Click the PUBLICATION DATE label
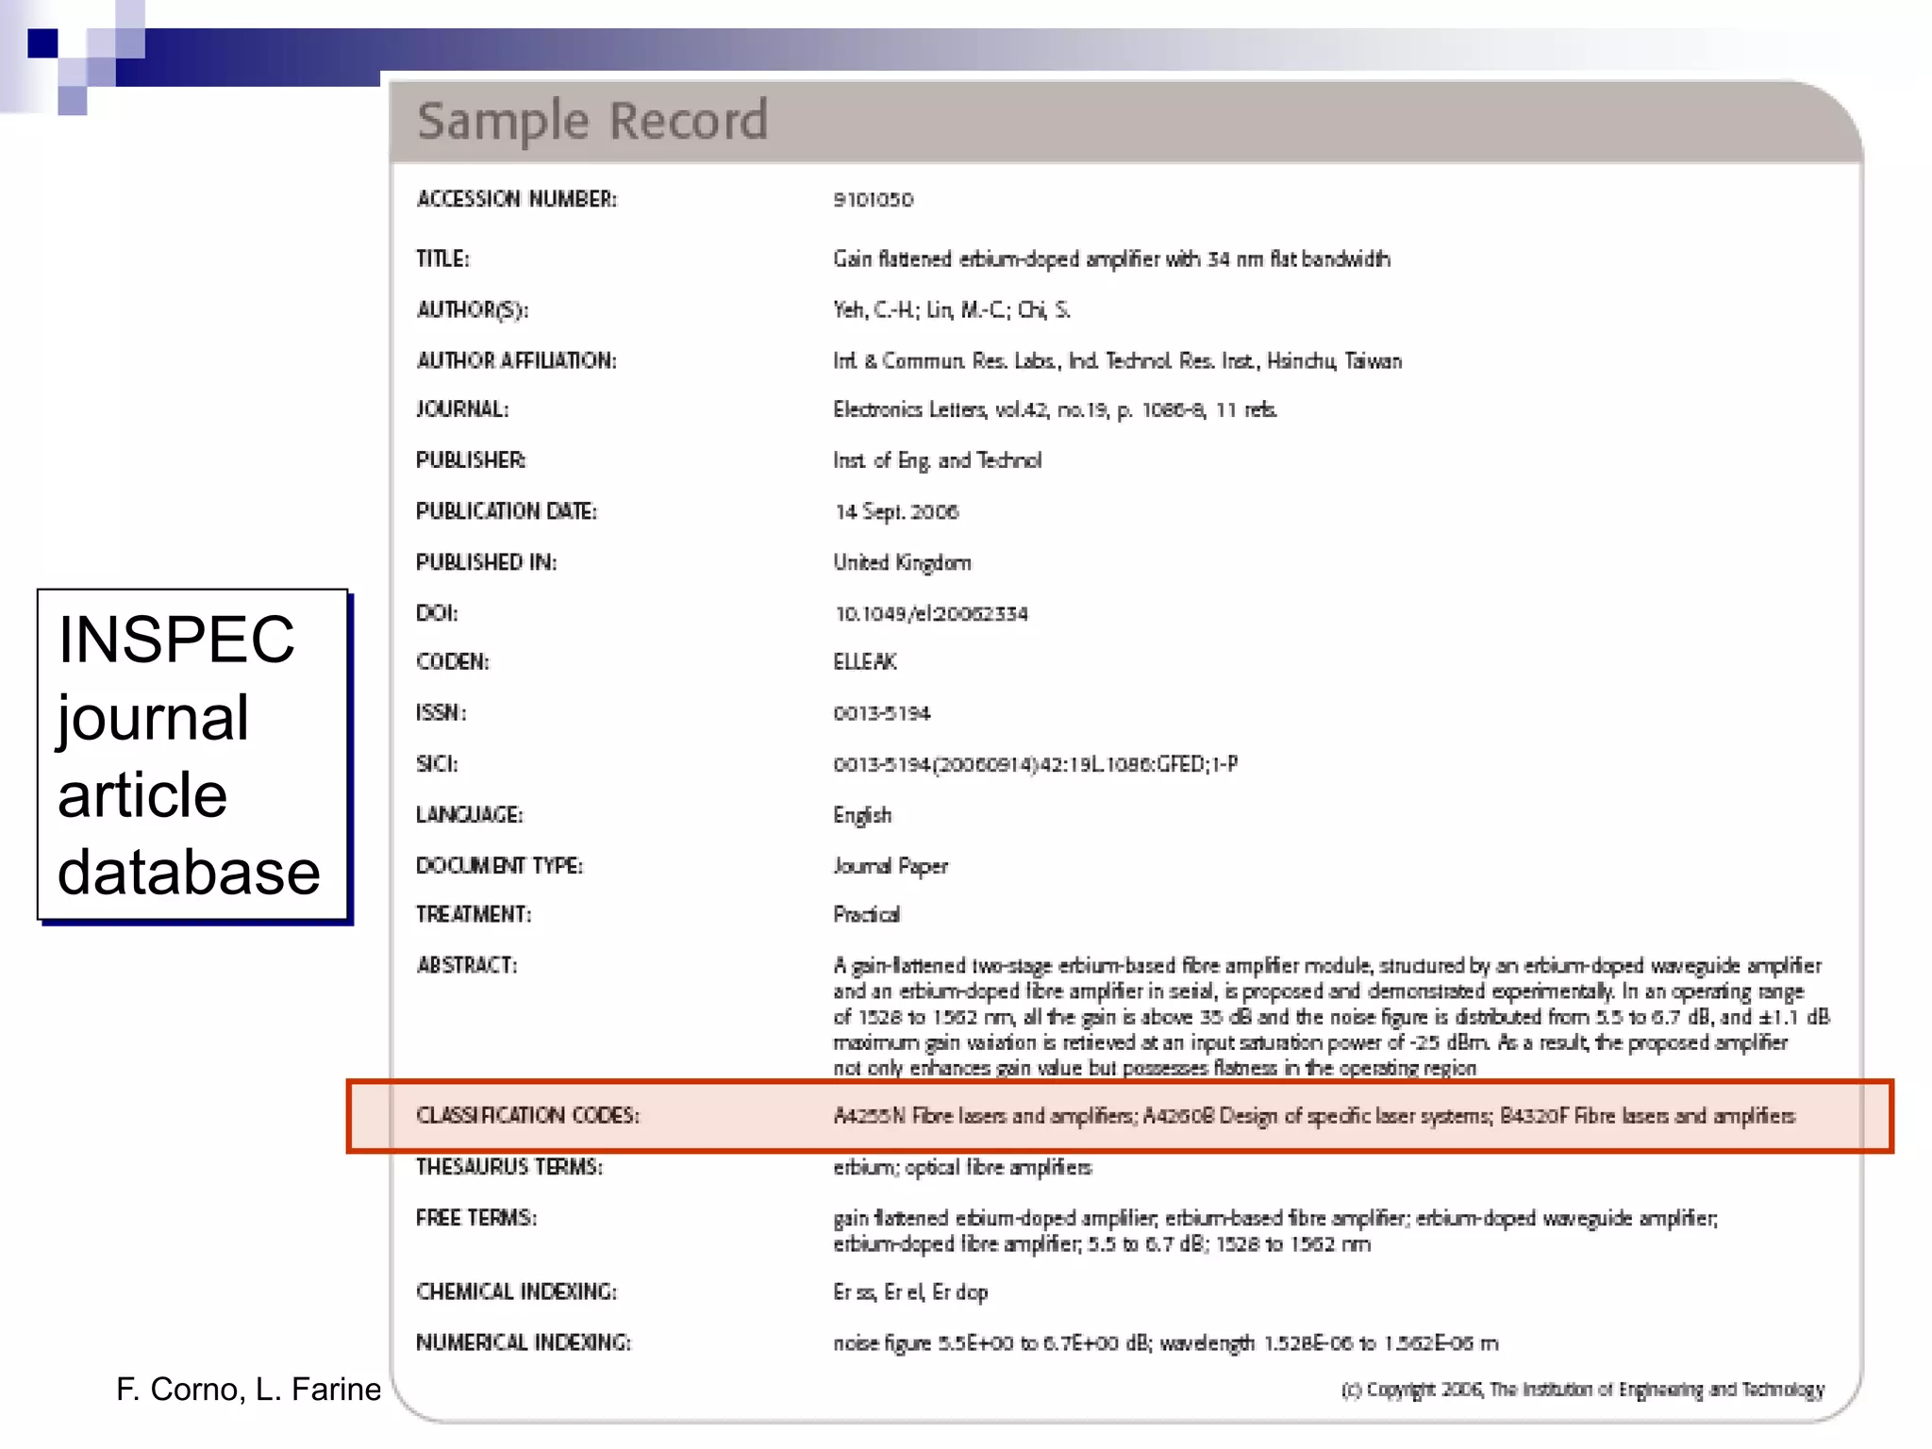Screen dimensions: 1932x1449 tap(507, 512)
